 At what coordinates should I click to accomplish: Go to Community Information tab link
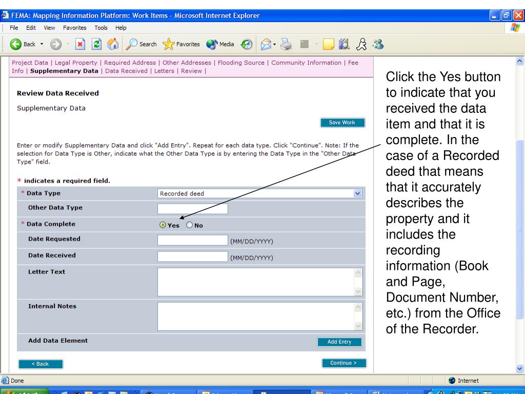[307, 63]
